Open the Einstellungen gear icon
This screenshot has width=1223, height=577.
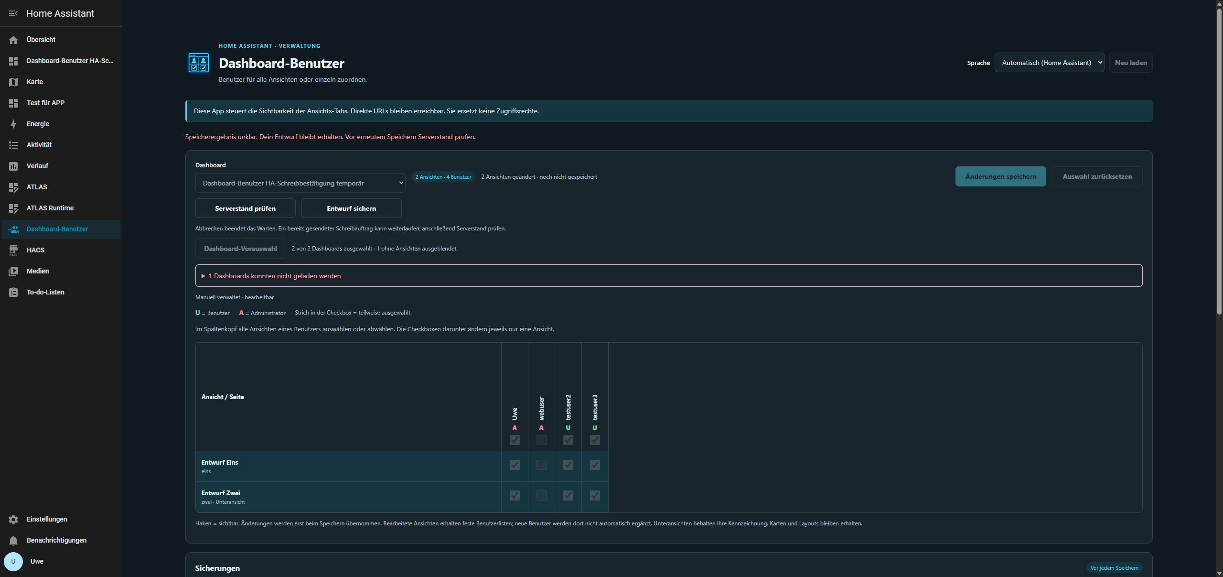[x=13, y=519]
